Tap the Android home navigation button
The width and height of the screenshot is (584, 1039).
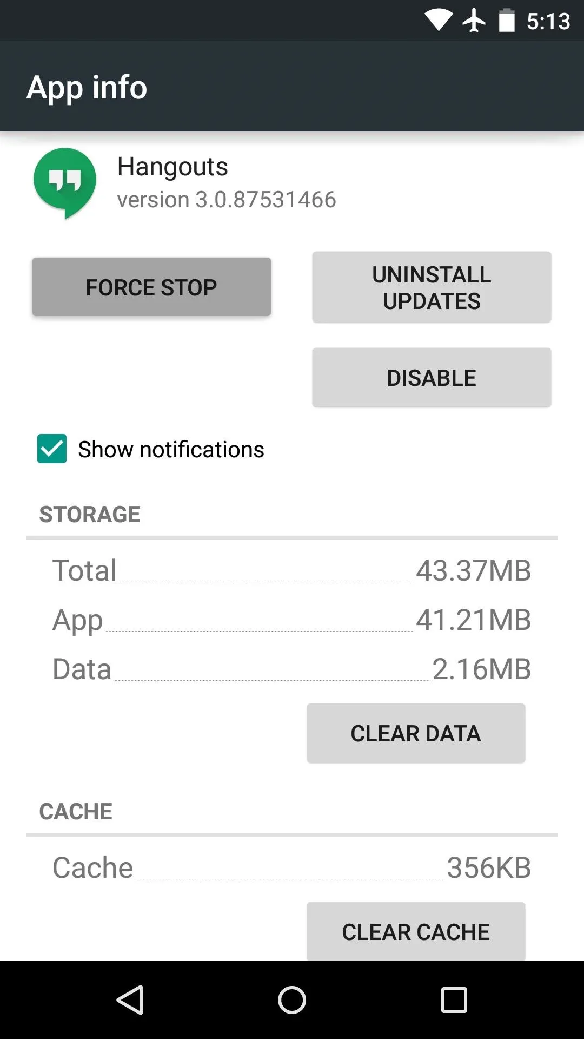pyautogui.click(x=292, y=999)
